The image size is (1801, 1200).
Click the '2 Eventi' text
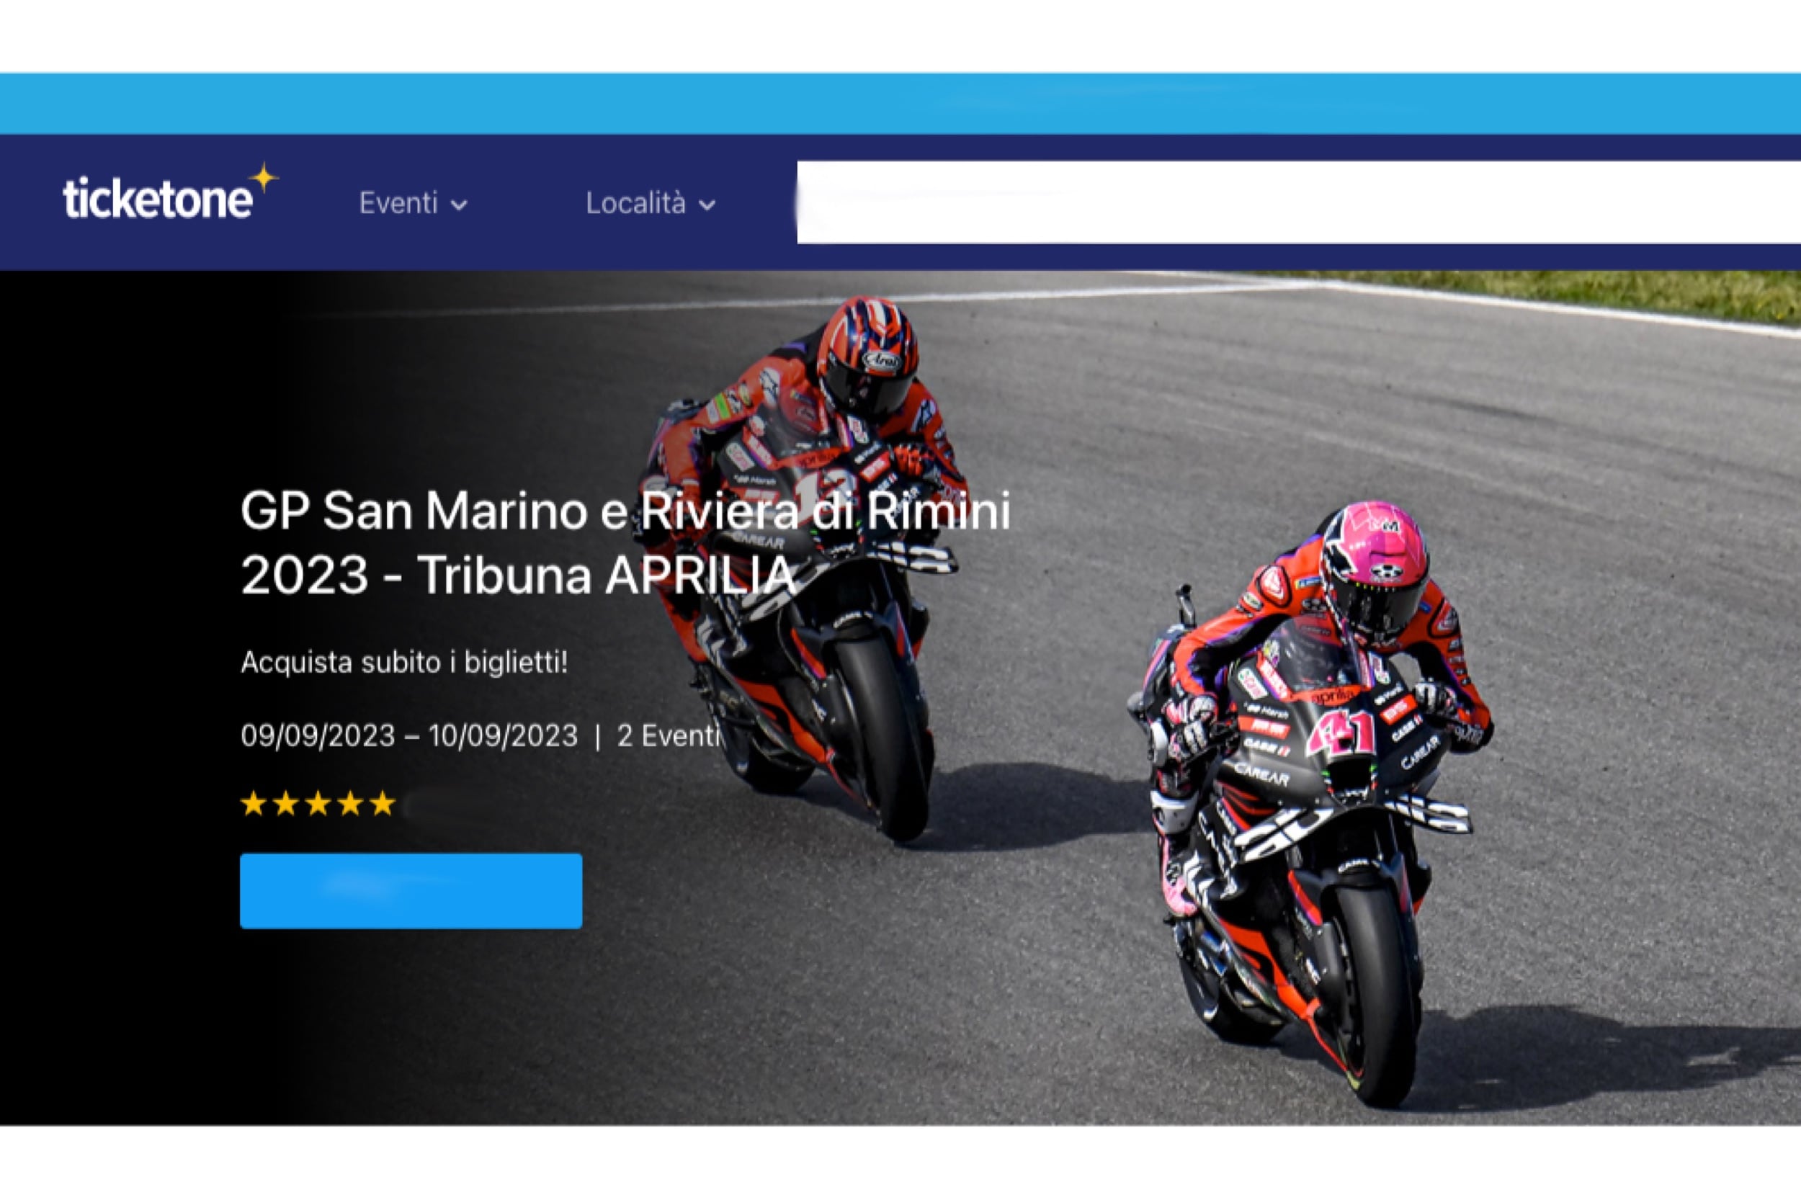(x=669, y=736)
